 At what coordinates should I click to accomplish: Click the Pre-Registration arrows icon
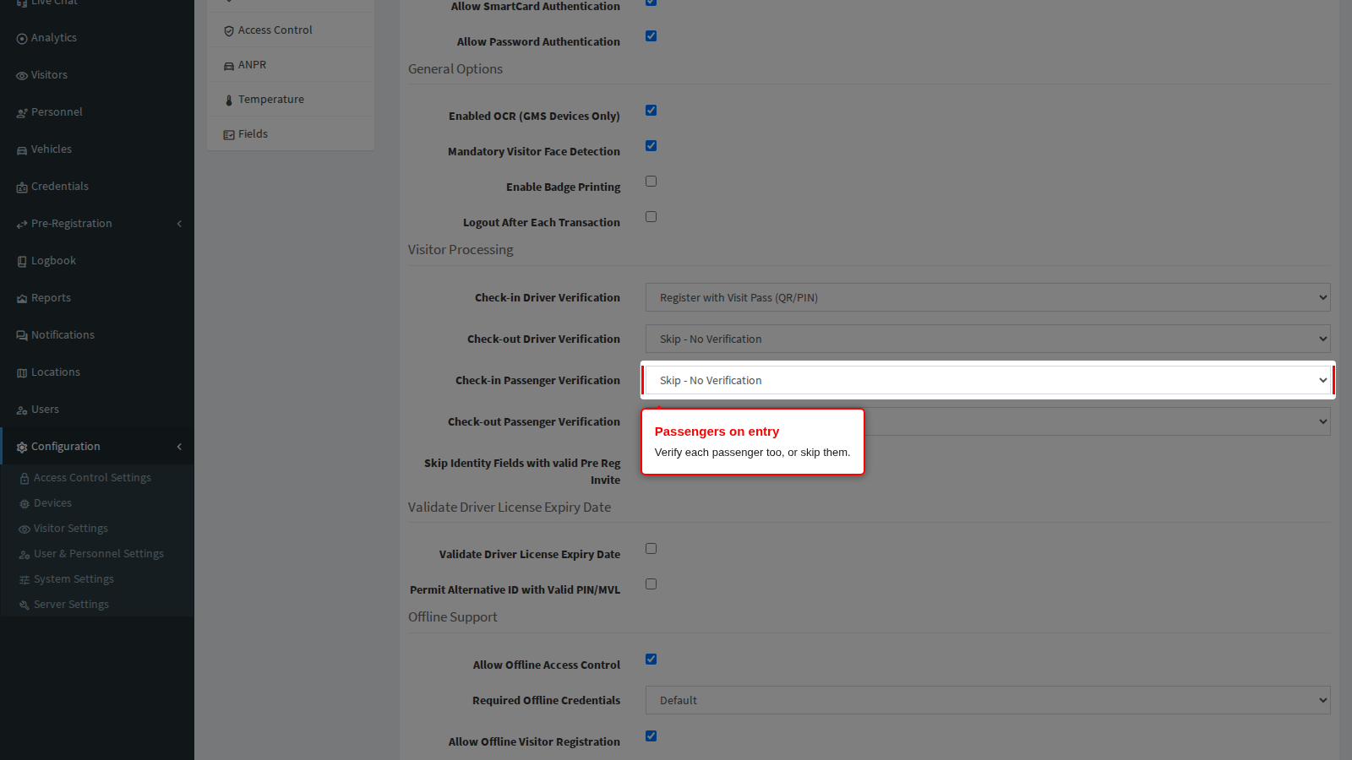pos(22,225)
